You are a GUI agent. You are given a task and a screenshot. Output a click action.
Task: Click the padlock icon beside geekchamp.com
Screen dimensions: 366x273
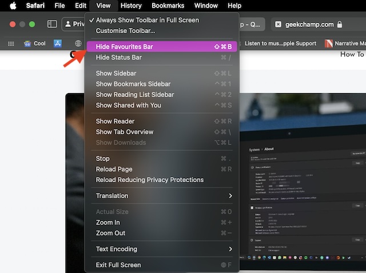click(340, 25)
